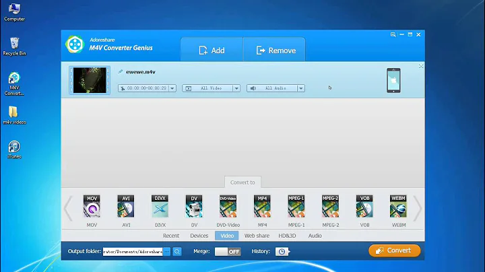The width and height of the screenshot is (485, 272).
Task: Minimize the M4V Converter Genius window
Action: pos(401,34)
